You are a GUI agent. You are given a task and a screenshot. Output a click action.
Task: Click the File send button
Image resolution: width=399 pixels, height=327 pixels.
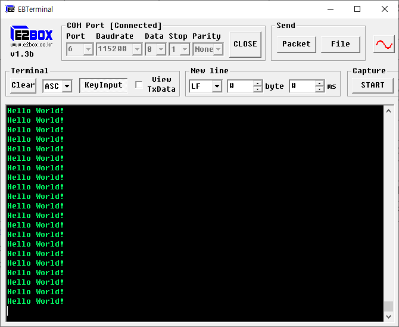point(341,44)
